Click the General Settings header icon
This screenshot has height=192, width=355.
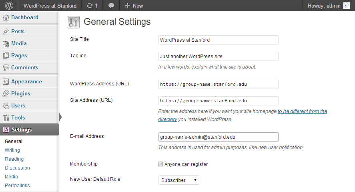(x=73, y=22)
